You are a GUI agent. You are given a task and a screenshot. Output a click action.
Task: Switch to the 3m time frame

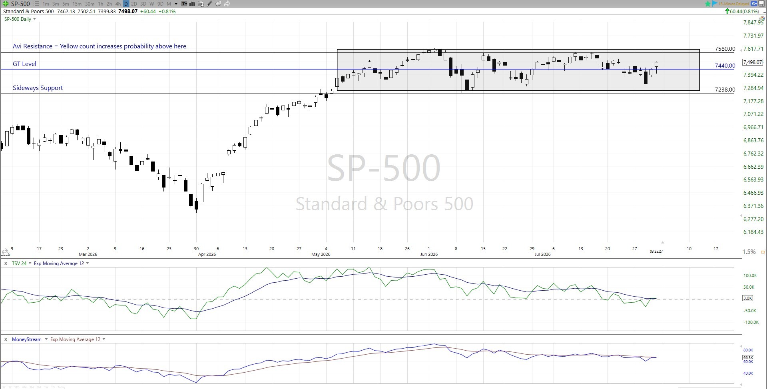[56, 4]
